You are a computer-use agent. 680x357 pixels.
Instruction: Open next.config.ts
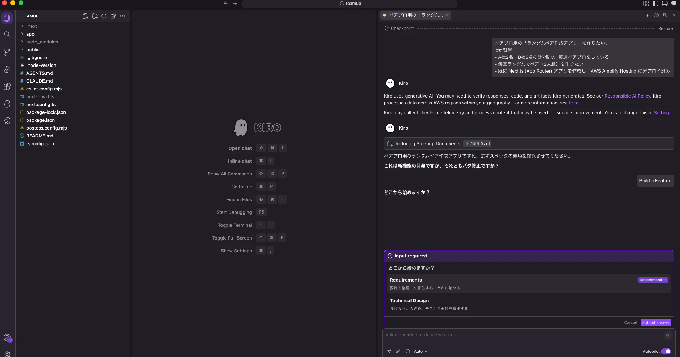tap(73, 105)
